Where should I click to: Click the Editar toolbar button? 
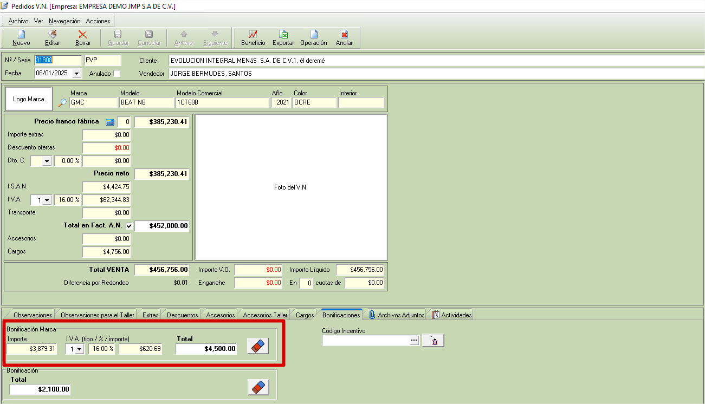click(52, 38)
